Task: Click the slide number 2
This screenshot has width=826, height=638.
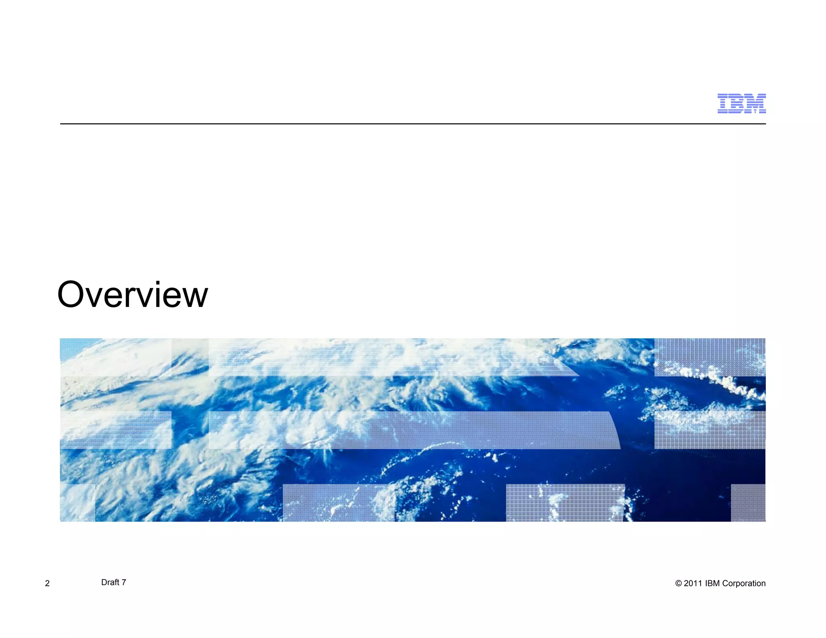Action: coord(47,583)
